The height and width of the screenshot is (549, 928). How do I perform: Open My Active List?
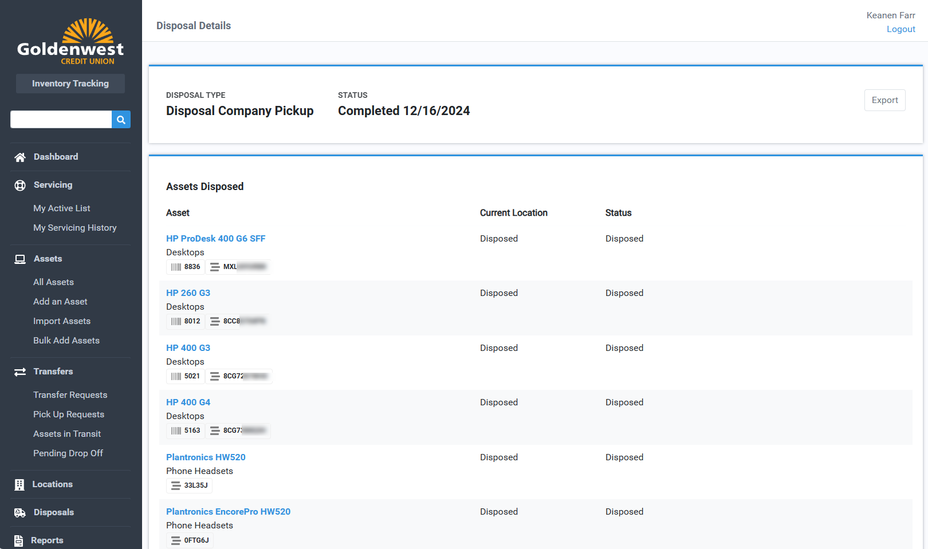[x=62, y=208]
